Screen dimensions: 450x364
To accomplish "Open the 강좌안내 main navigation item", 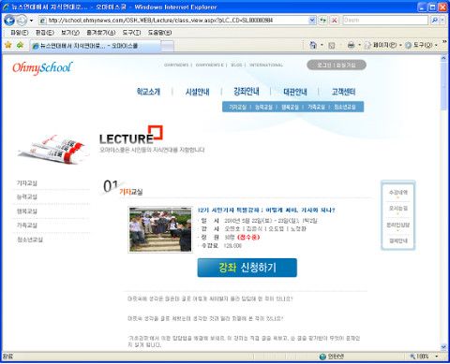I will tap(247, 92).
